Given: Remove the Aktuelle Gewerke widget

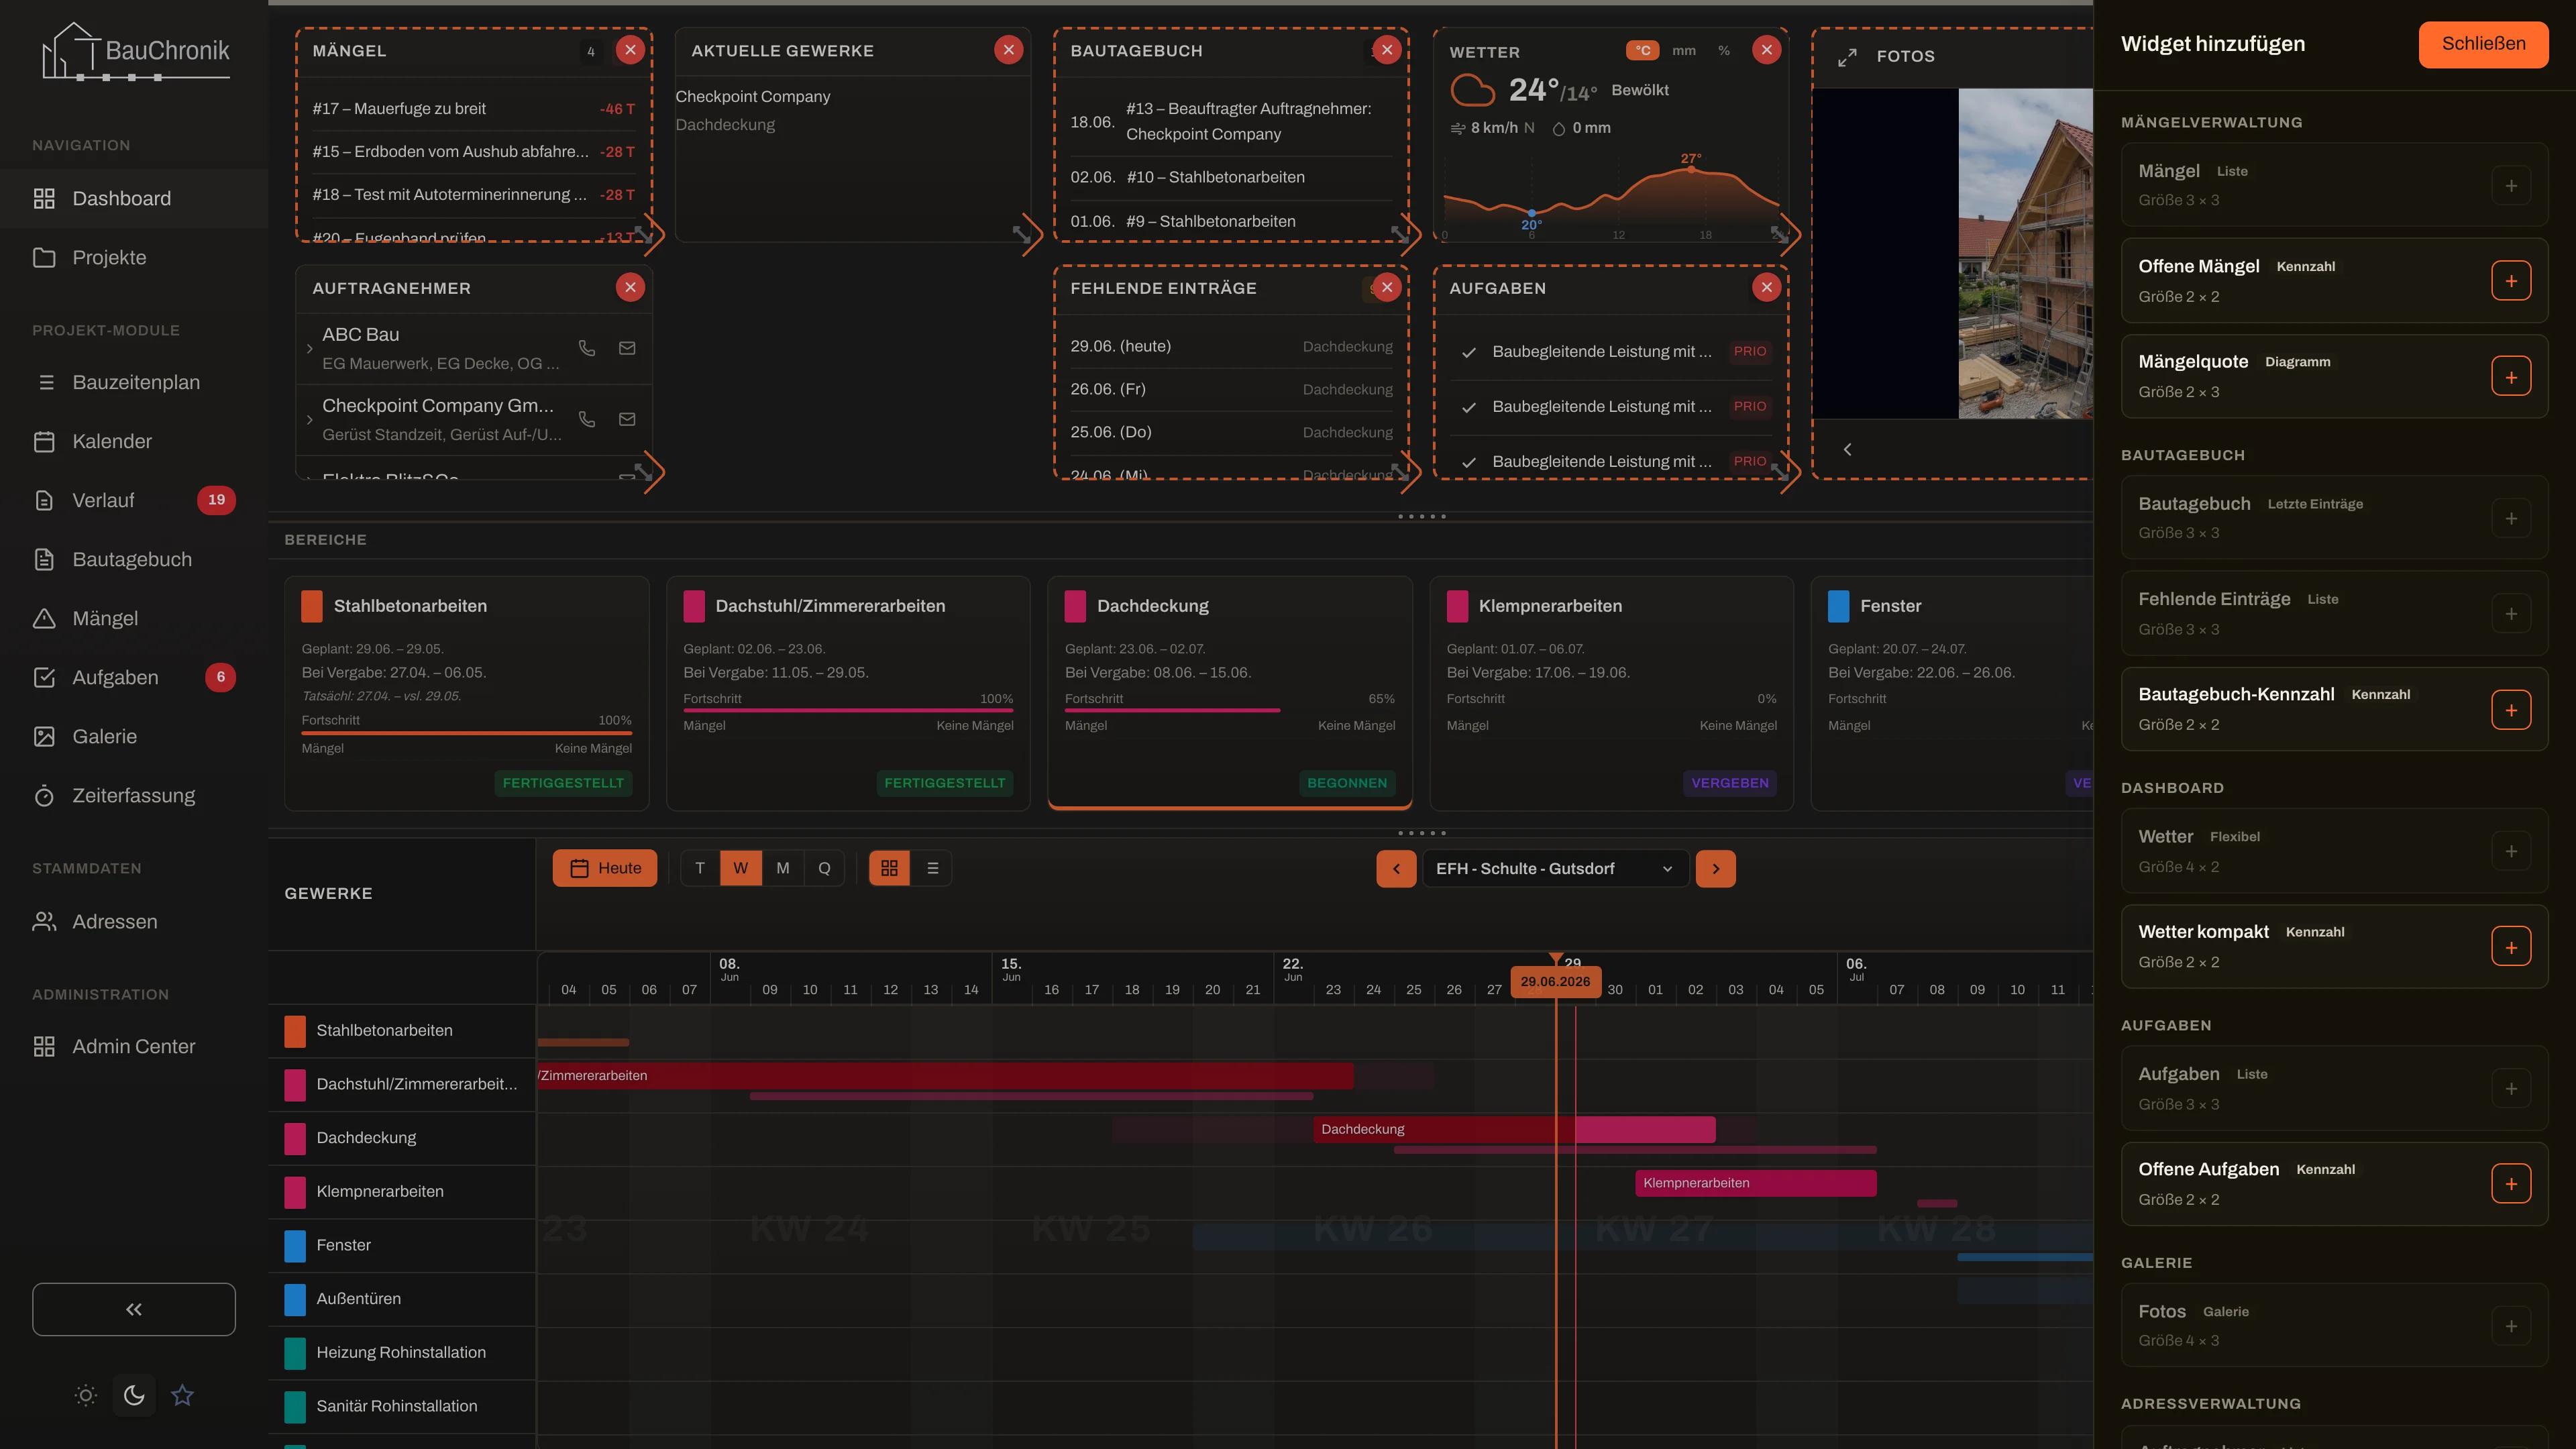Looking at the screenshot, I should coord(1008,50).
